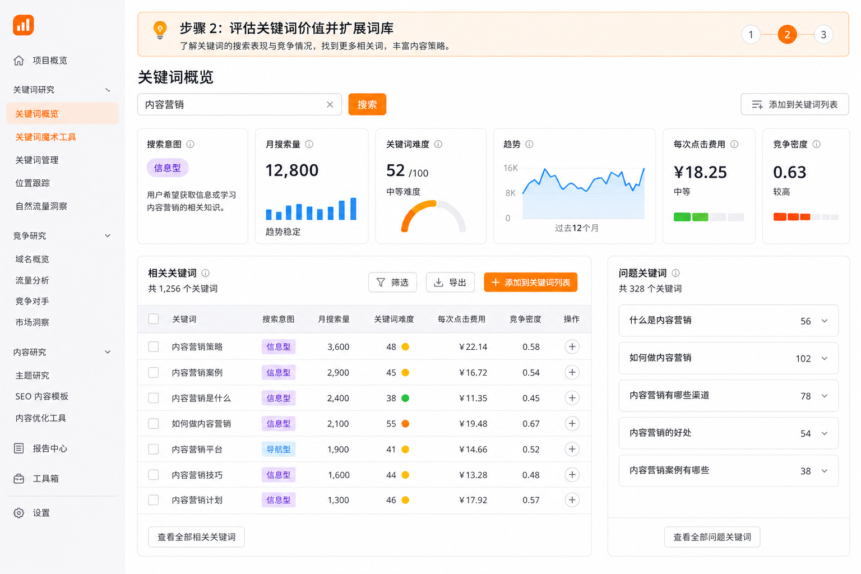
Task: Click the keyword search input field
Action: tap(239, 105)
